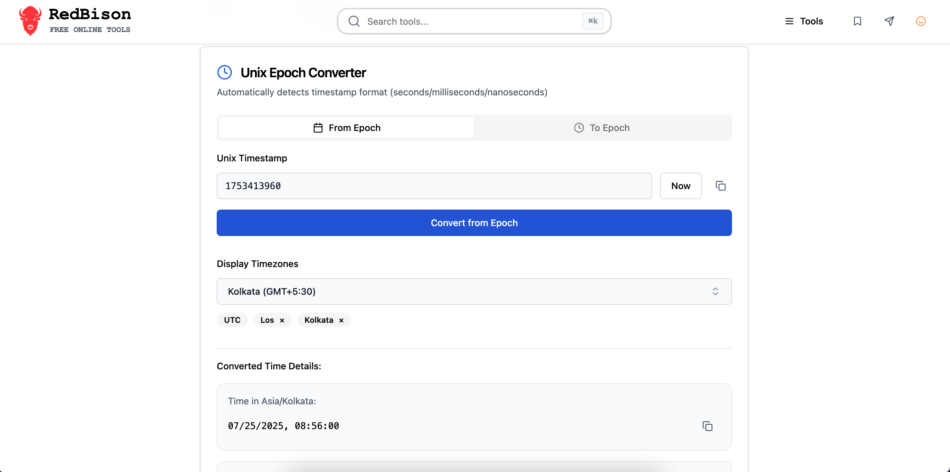Select the 07/25/2025, 08:56:00 time text
Screen dimensions: 950x472
point(284,426)
